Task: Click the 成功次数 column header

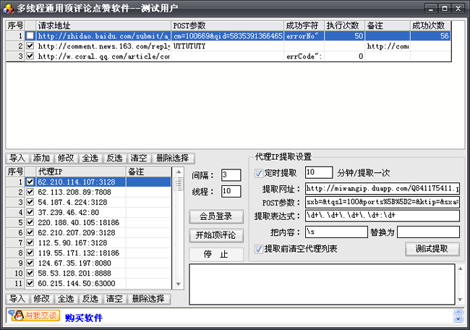Action: (431, 26)
